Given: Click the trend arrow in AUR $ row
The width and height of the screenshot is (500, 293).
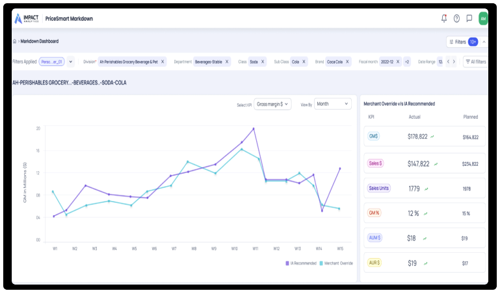Looking at the screenshot, I should (425, 263).
